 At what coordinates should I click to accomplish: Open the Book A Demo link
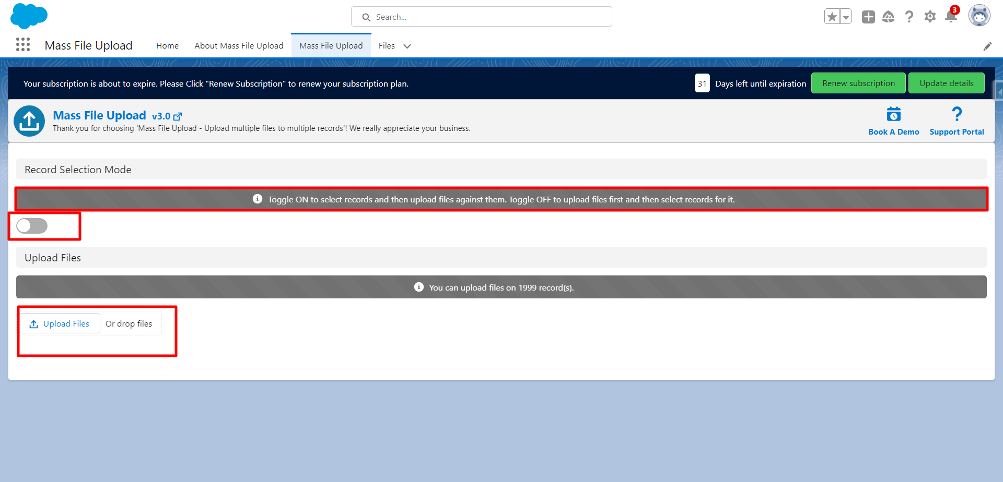tap(894, 132)
